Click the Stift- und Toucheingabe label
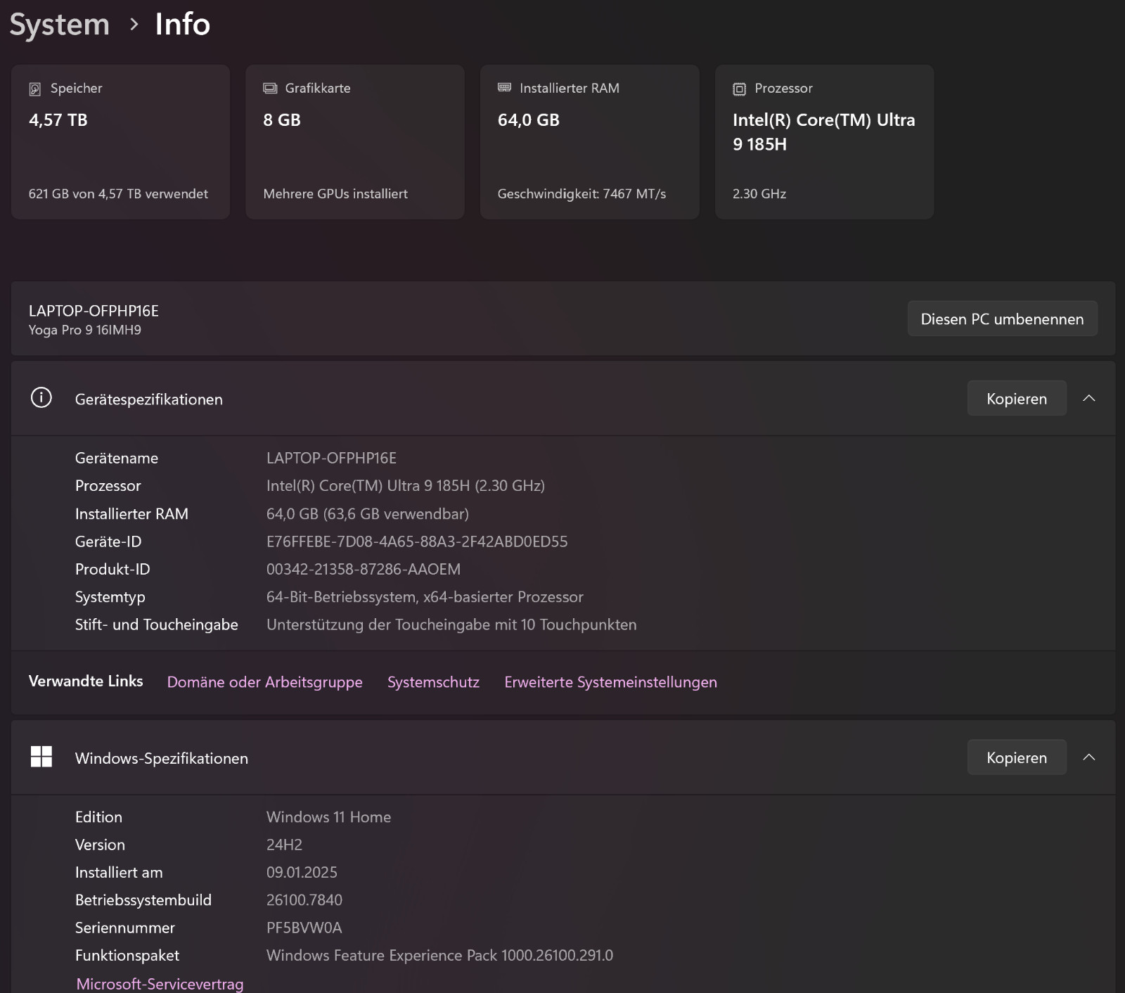Viewport: 1125px width, 993px height. (x=157, y=624)
